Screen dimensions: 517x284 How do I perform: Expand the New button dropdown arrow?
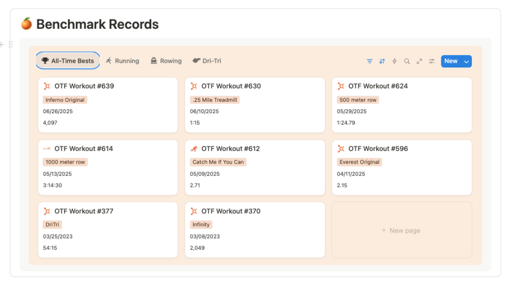[467, 61]
